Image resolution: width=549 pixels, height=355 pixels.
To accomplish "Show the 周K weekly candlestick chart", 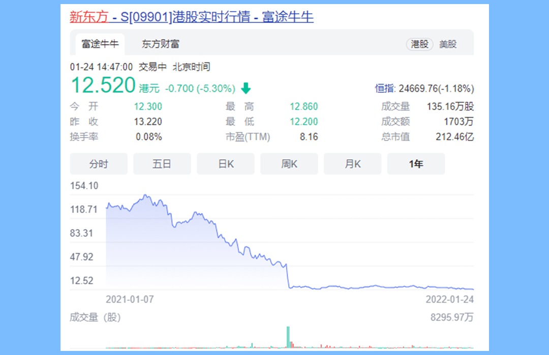I will 289,163.
